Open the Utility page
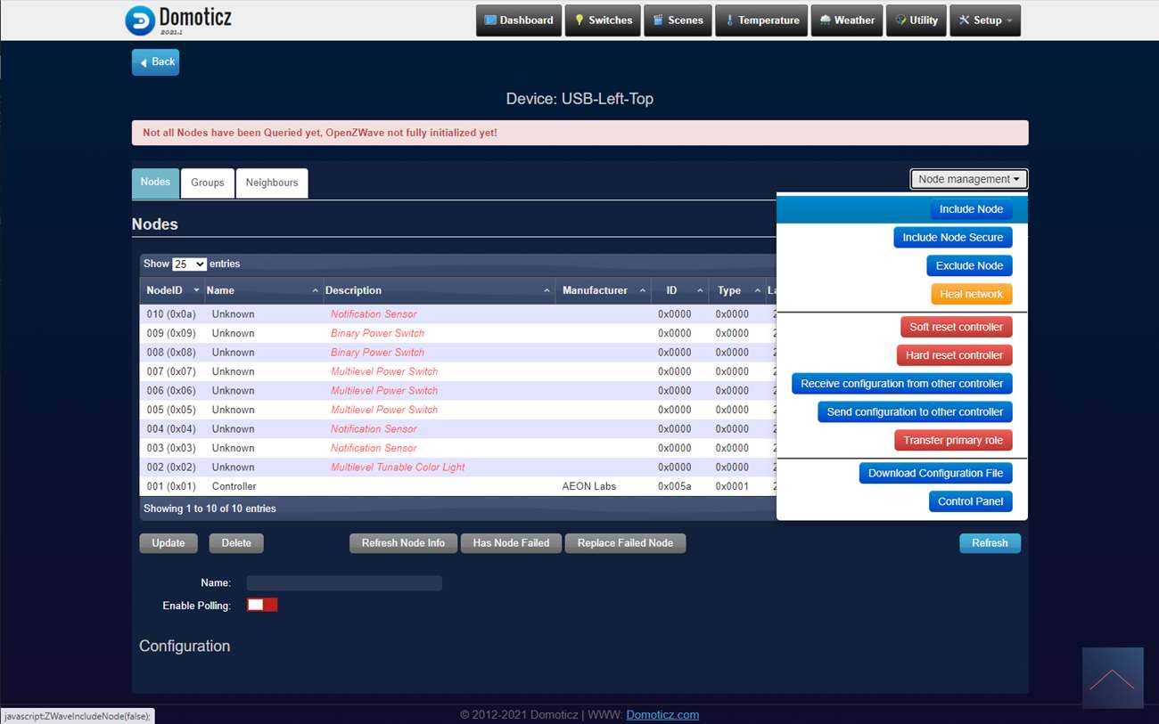Viewport: 1159px width, 724px height. (917, 20)
